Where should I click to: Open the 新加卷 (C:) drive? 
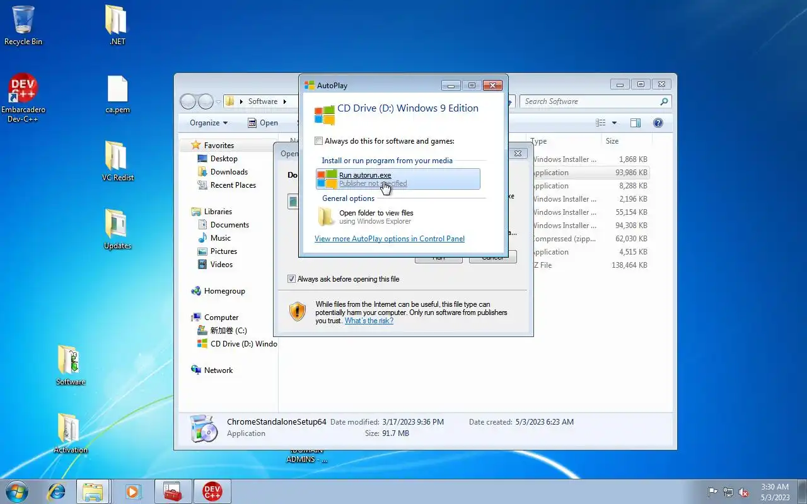pyautogui.click(x=228, y=331)
